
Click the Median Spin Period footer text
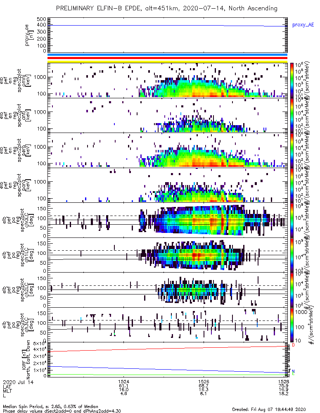point(50,406)
